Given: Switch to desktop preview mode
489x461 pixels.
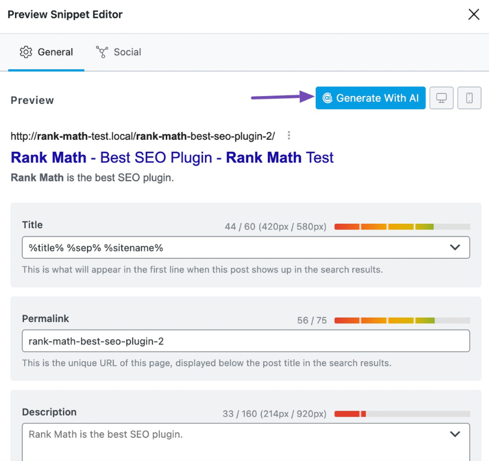Looking at the screenshot, I should pos(442,98).
